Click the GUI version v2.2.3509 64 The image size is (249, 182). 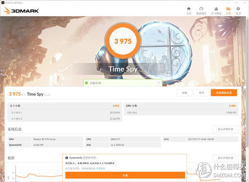(117, 145)
